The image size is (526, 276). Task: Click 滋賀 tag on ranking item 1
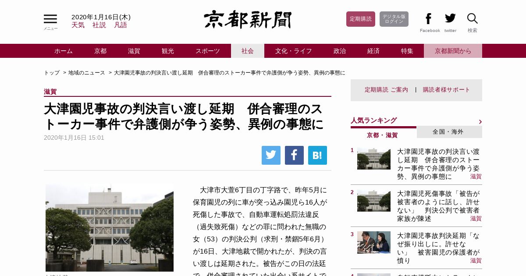point(476,177)
